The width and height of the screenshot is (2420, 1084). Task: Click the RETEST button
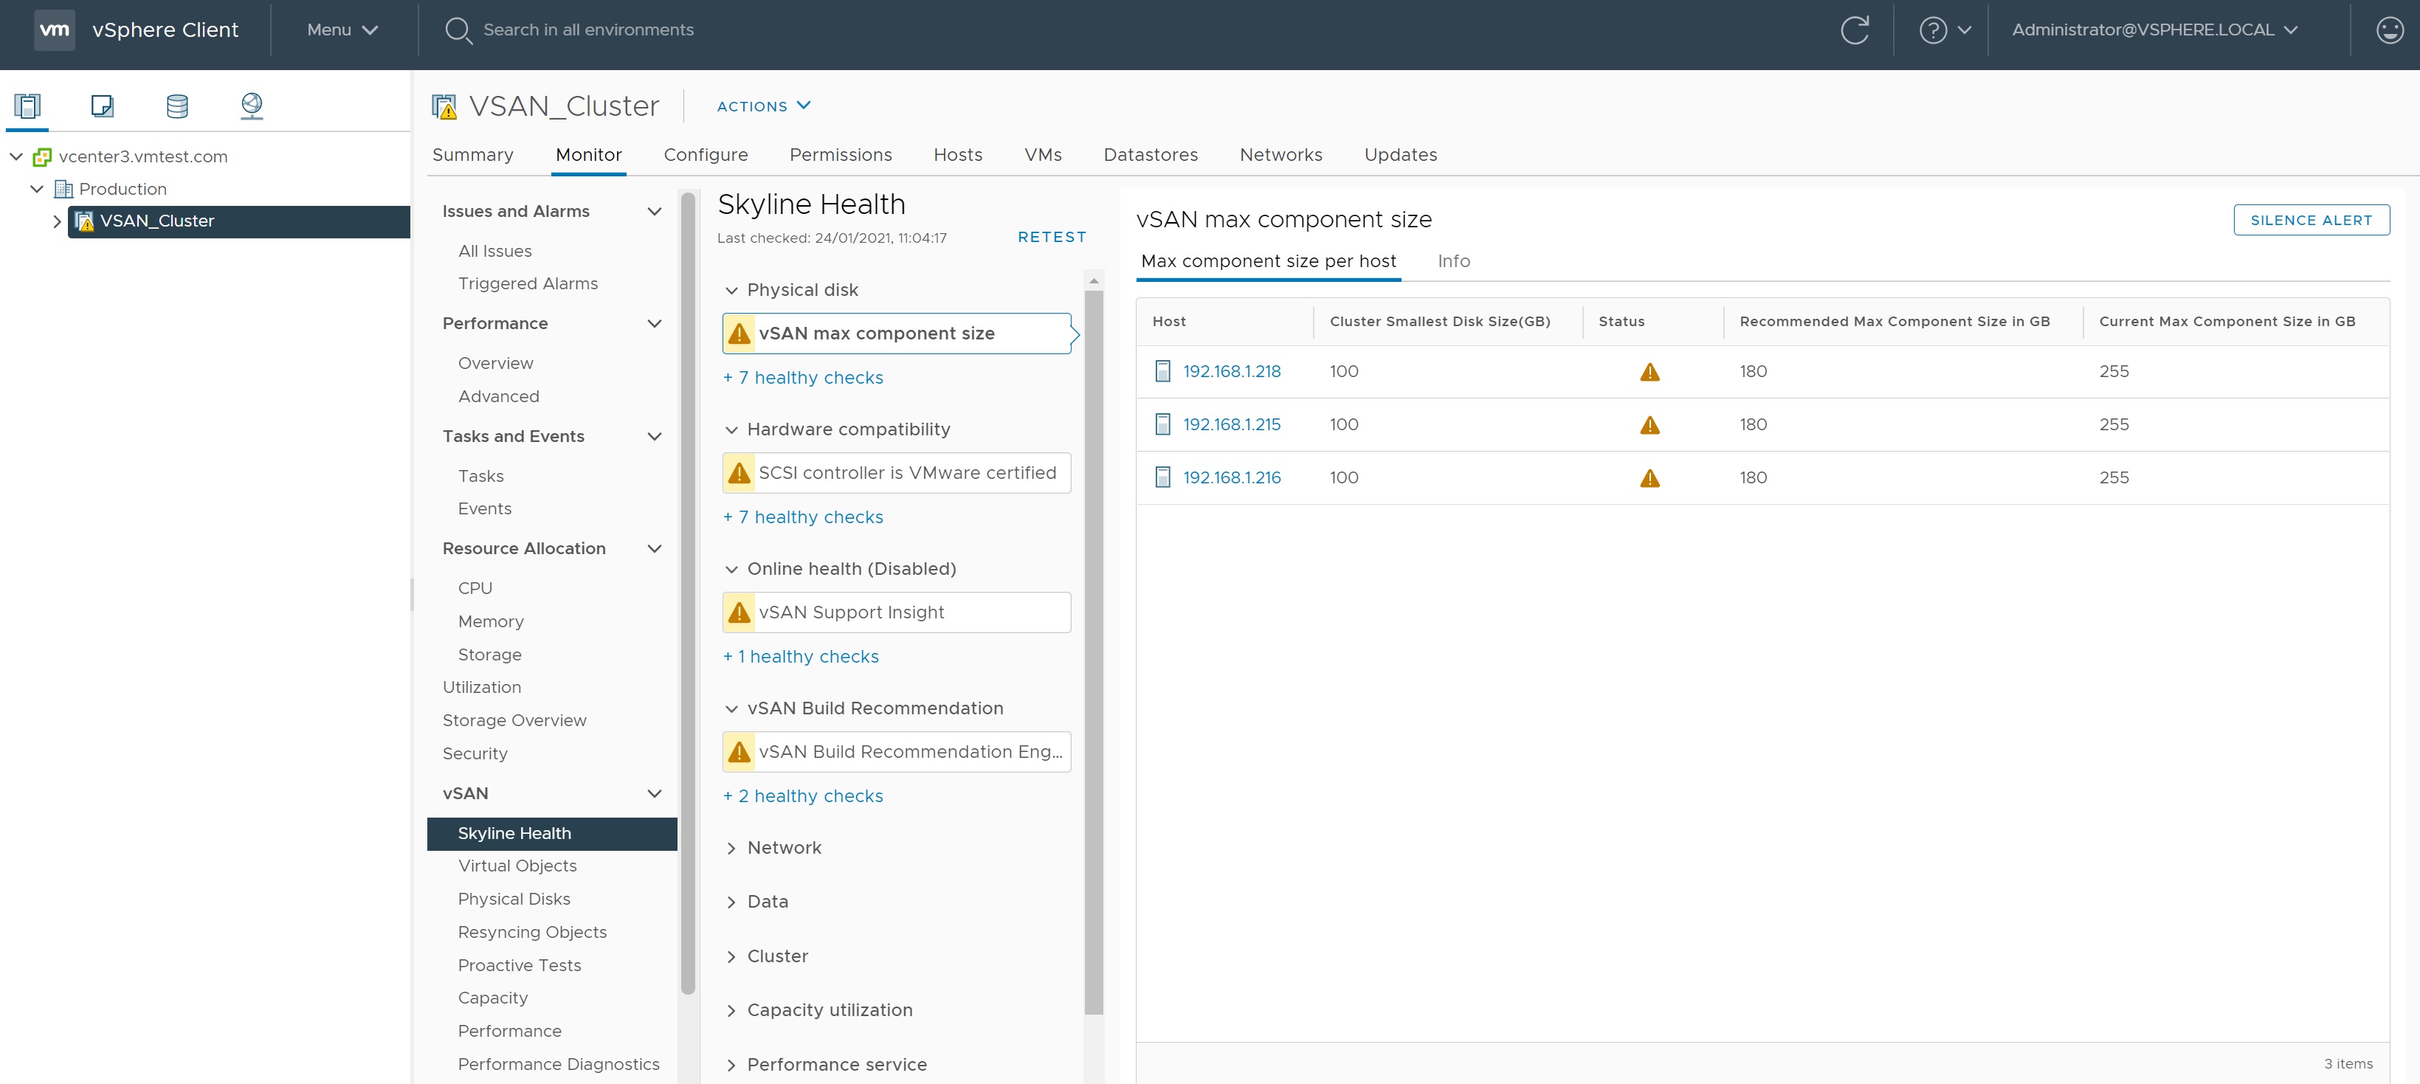1052,238
